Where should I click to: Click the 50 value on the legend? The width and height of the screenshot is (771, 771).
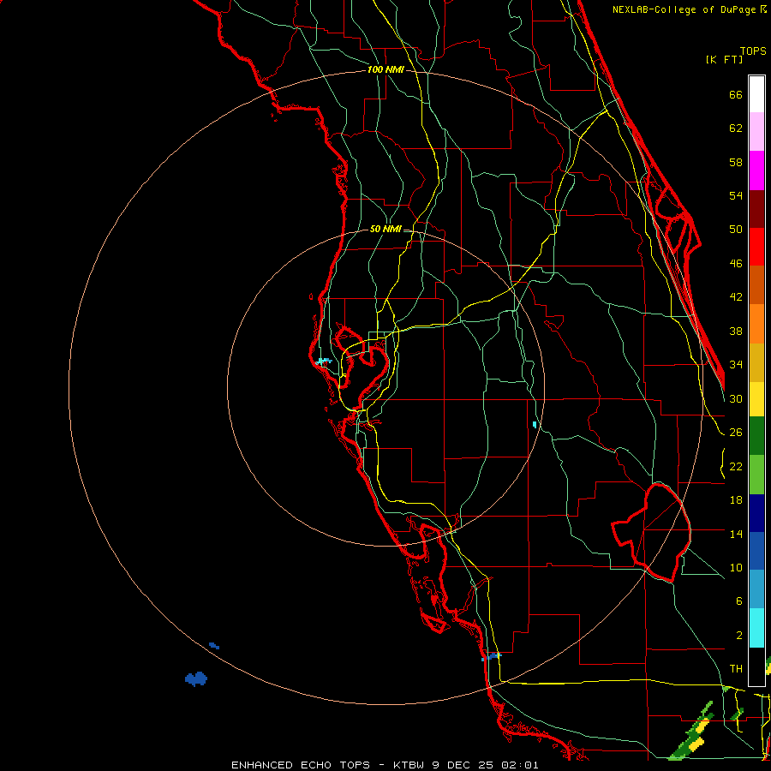coord(736,230)
